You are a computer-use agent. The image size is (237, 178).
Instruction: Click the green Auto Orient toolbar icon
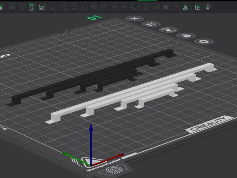click(x=32, y=7)
